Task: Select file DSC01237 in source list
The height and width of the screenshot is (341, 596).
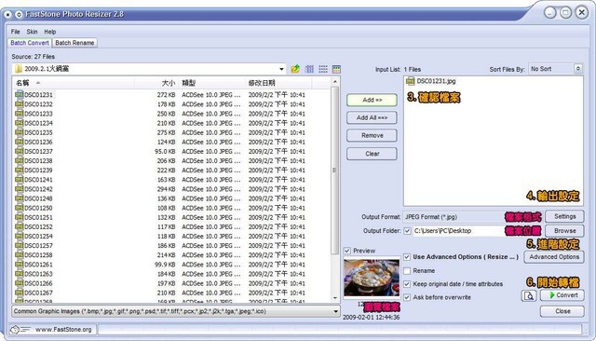Action: click(38, 151)
